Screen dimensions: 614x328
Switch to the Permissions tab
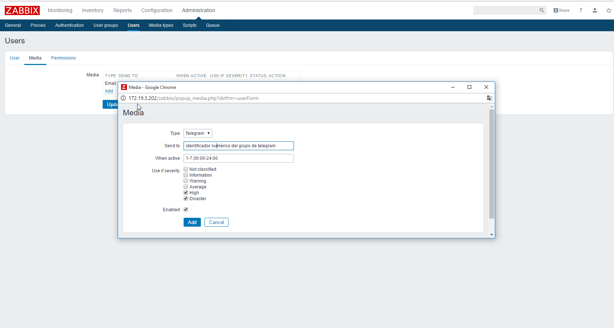63,58
